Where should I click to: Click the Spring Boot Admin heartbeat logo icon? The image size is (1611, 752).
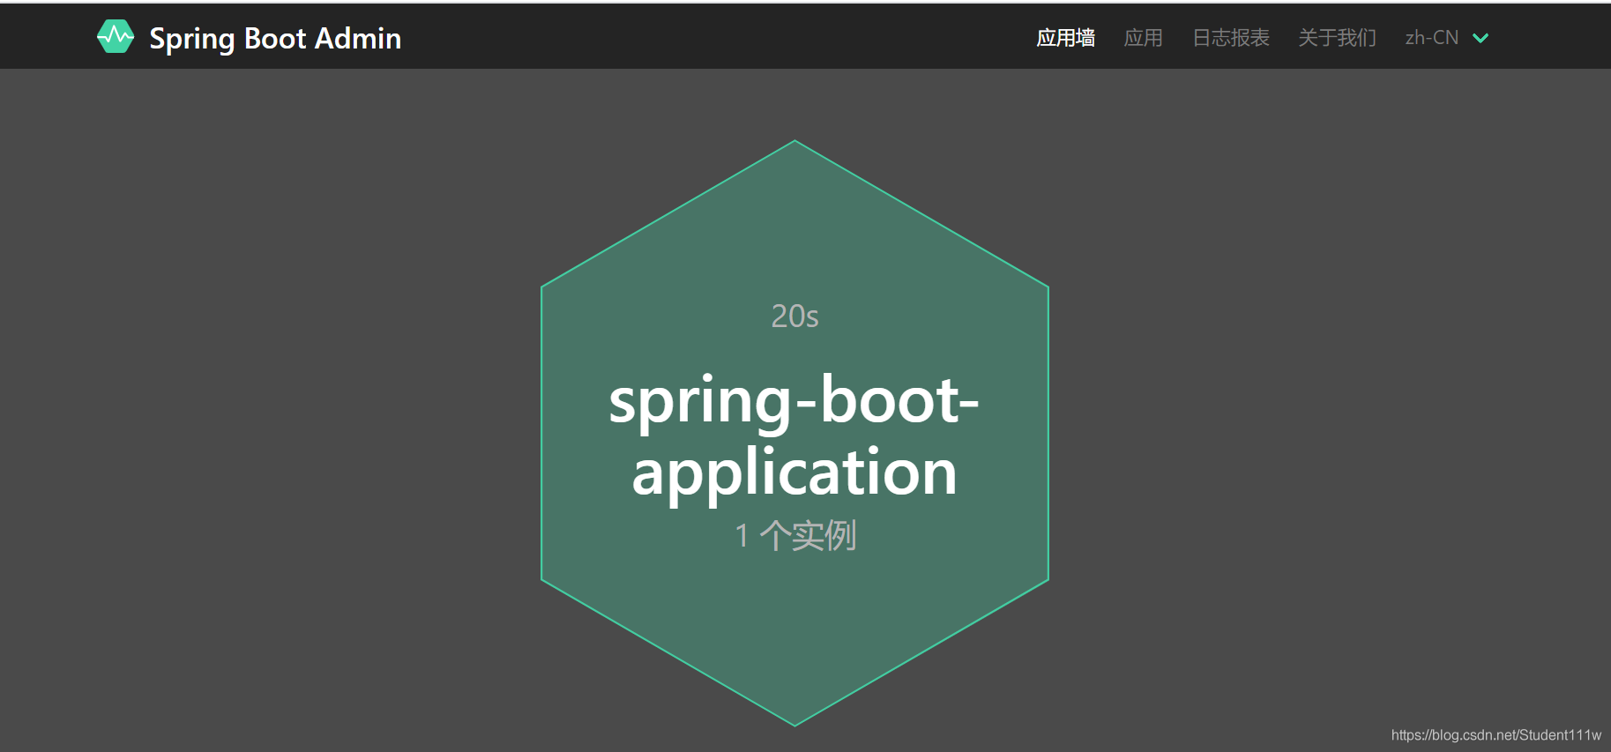(116, 37)
